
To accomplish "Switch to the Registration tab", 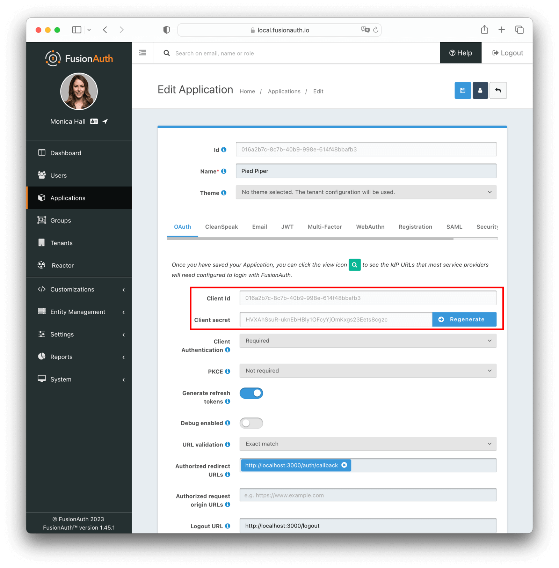I will pyautogui.click(x=415, y=227).
